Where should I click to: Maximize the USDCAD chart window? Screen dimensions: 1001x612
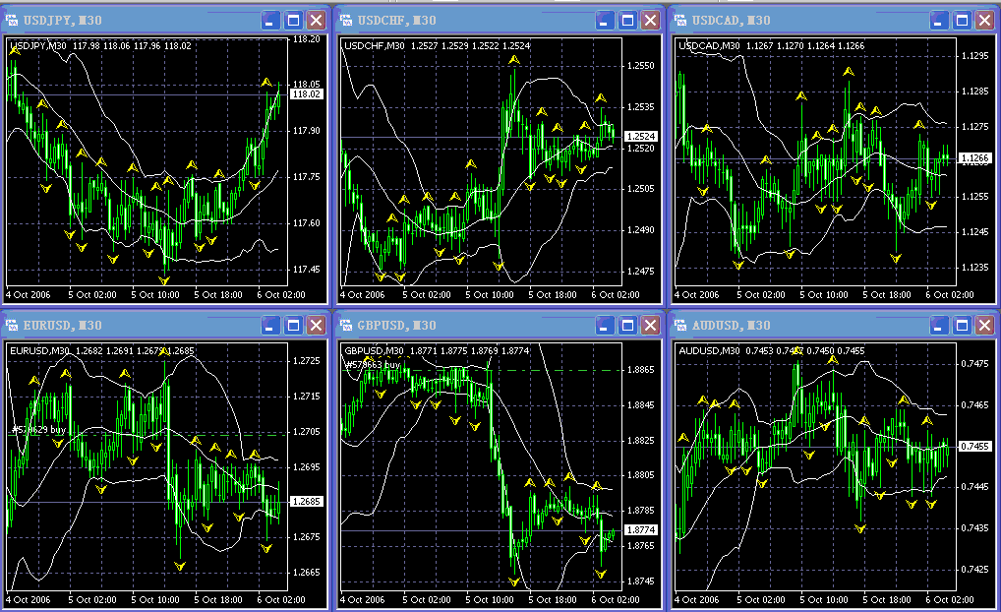point(962,21)
